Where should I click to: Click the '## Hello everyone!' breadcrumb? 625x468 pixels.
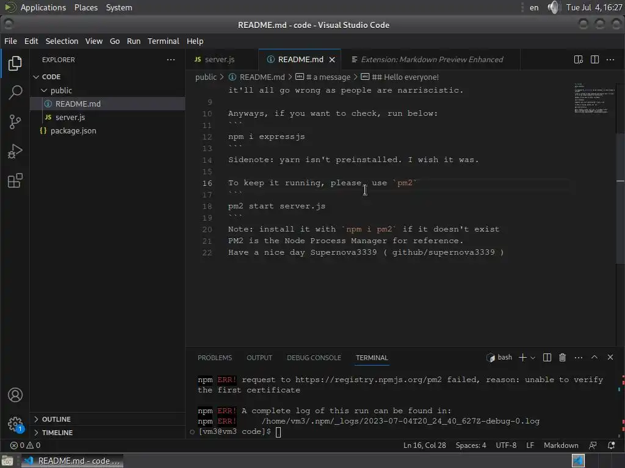click(400, 77)
